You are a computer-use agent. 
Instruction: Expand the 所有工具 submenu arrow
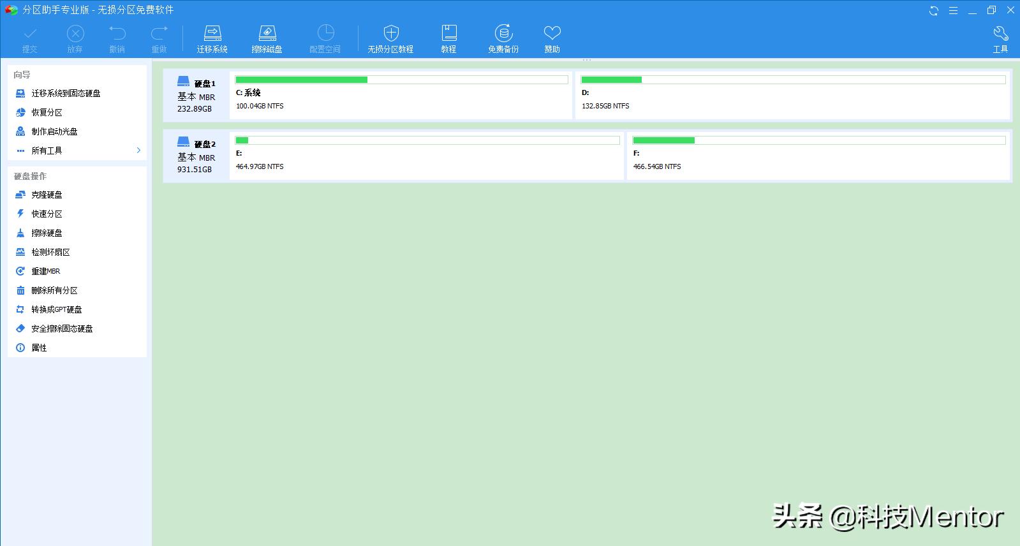click(138, 151)
